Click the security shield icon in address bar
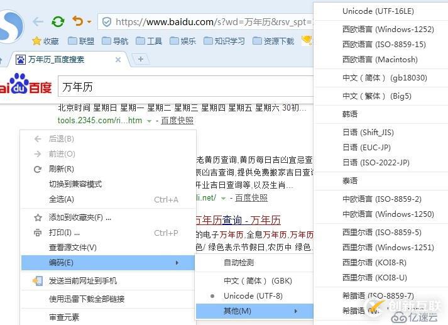 (x=107, y=22)
